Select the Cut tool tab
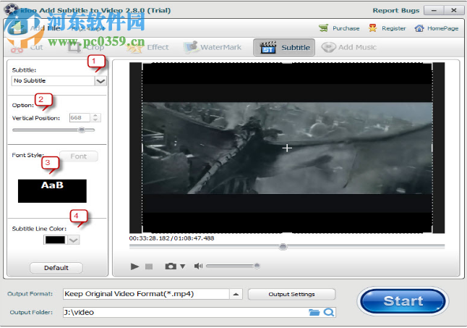This screenshot has height=328, width=467. (27, 47)
